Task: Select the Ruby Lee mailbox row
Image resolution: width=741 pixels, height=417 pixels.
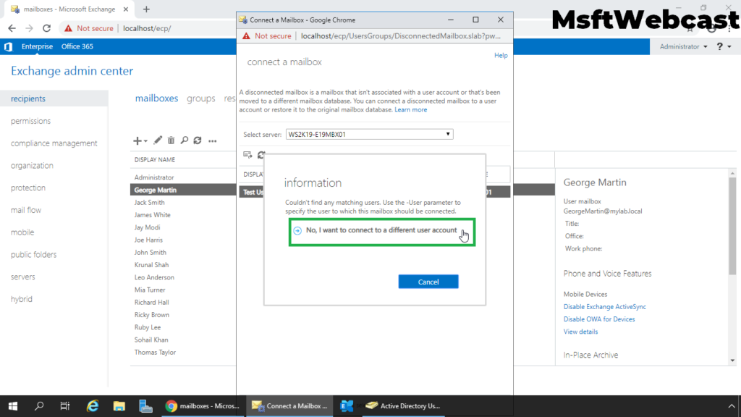Action: [x=183, y=327]
